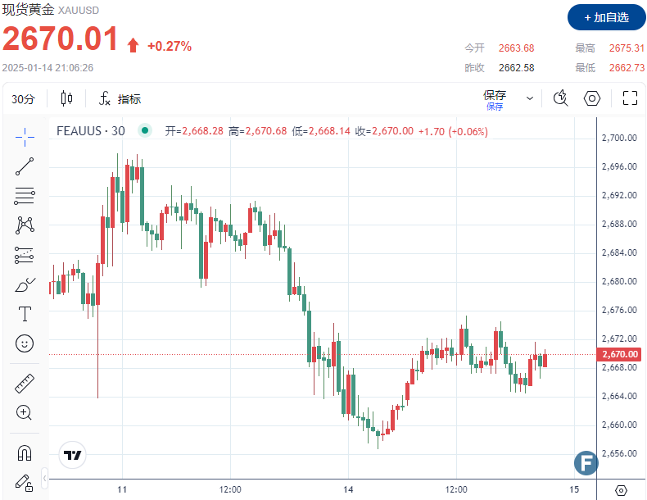Viewport: 647px width, 500px height.
Task: Select the crosshair cursor tool
Action: (25, 136)
